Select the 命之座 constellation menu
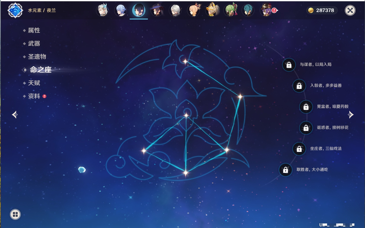Viewport: 365px width, 228px height. click(41, 70)
